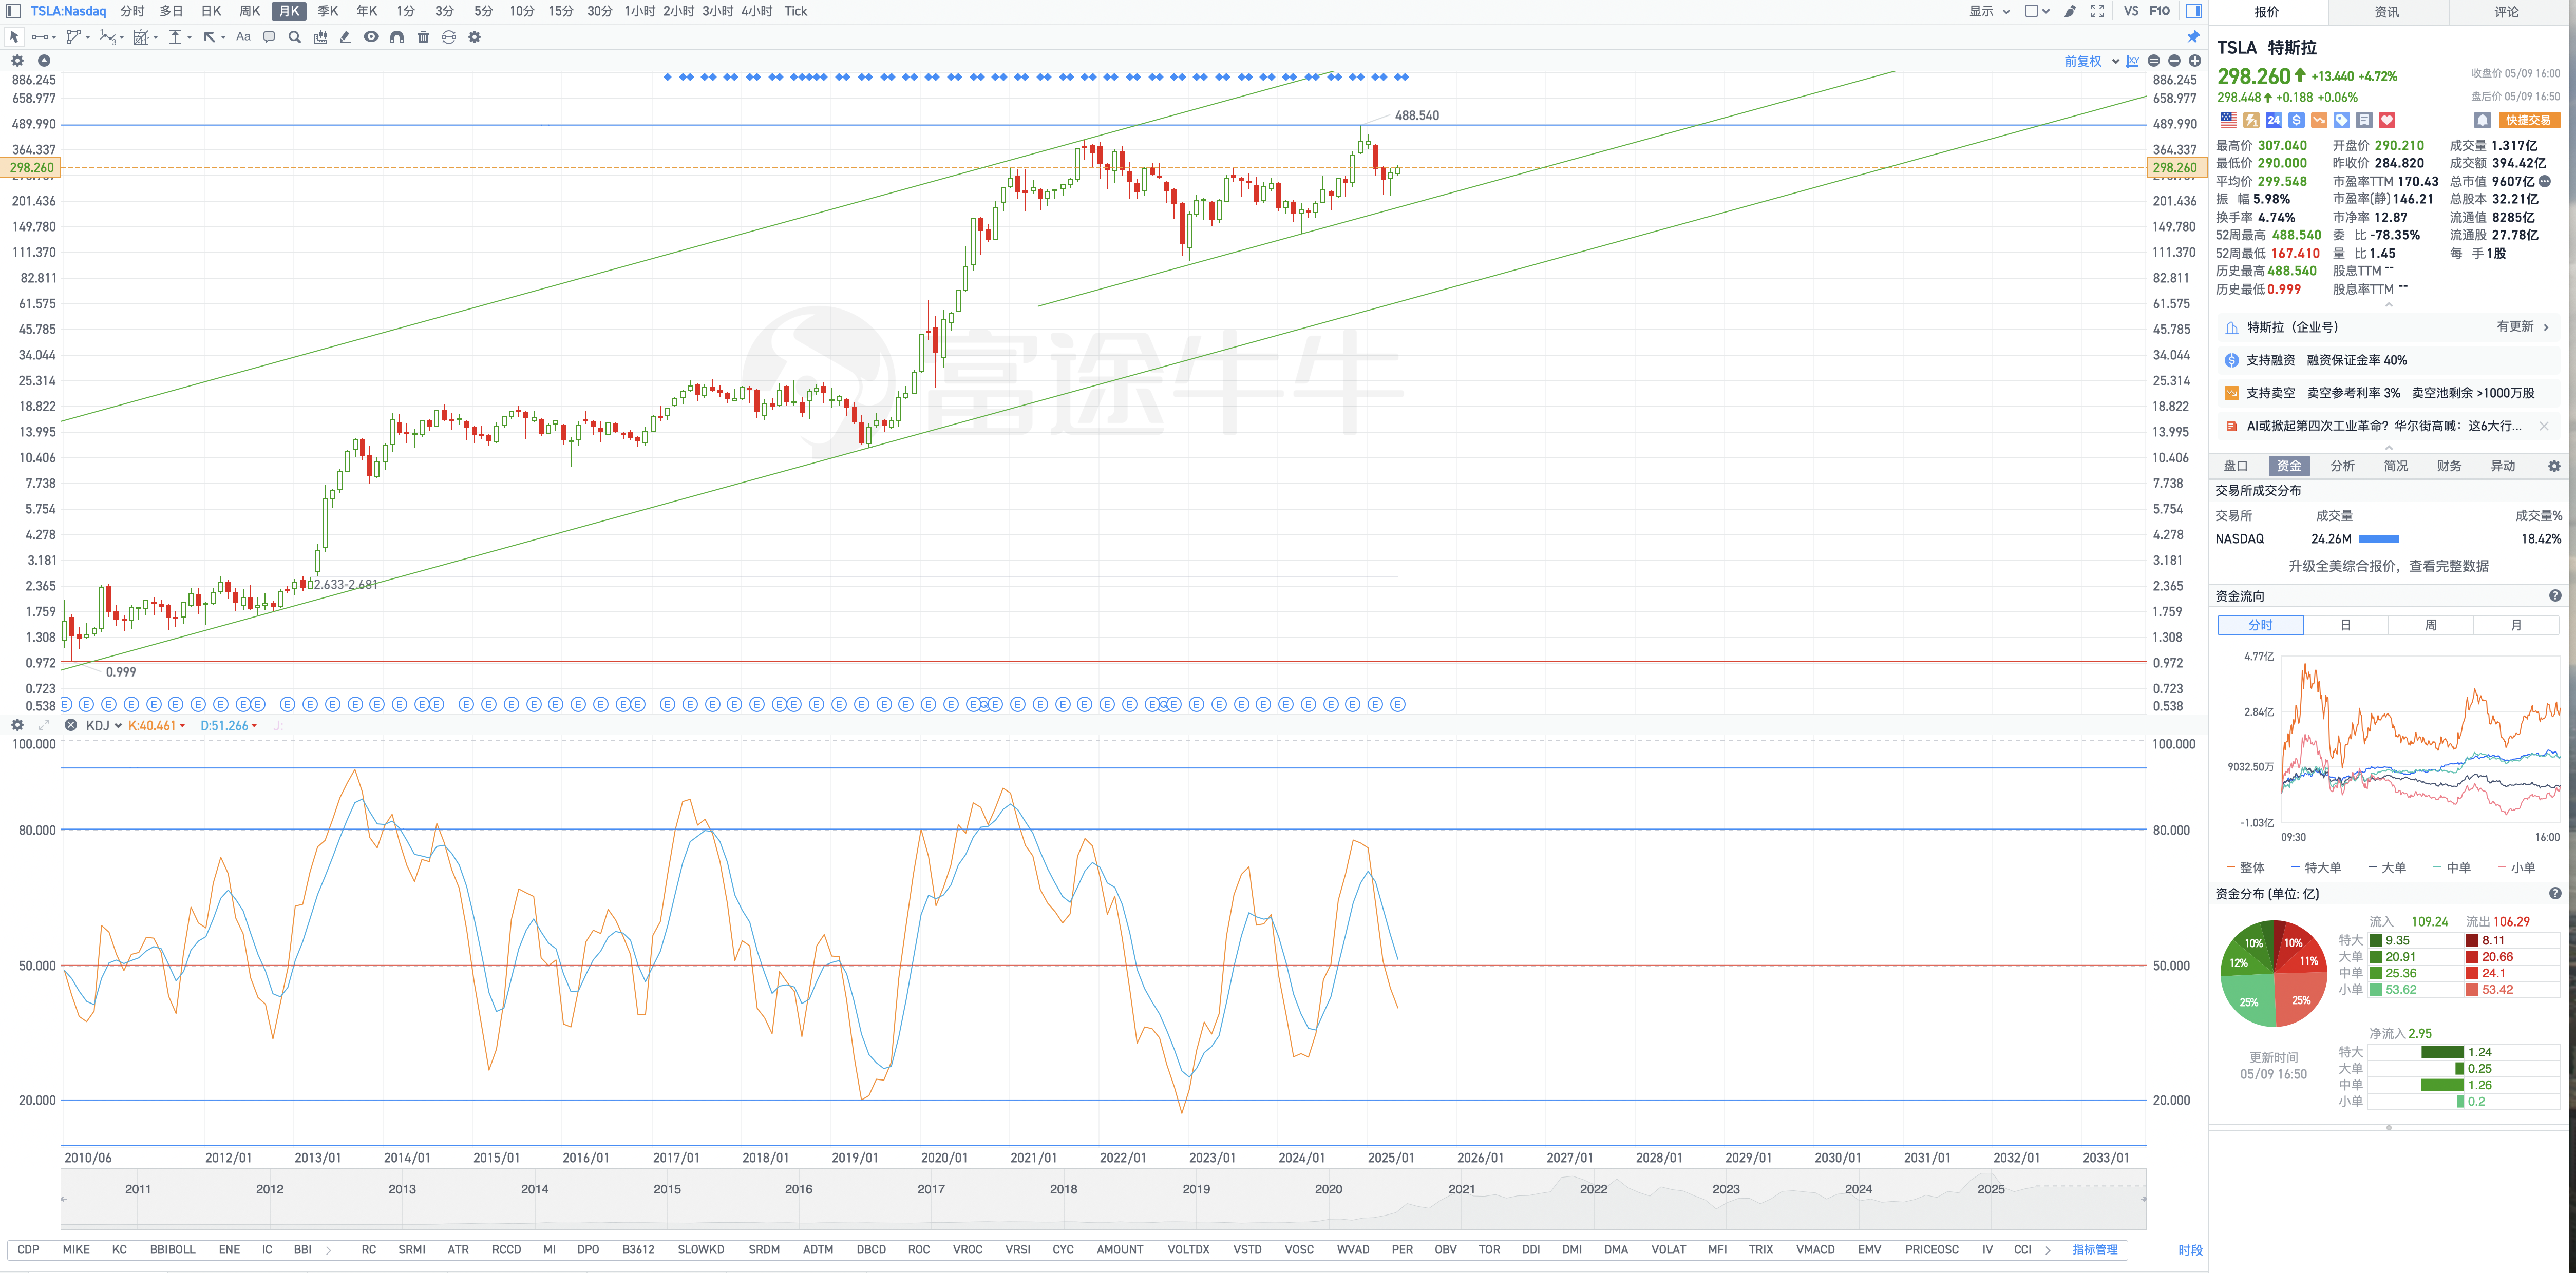Click the chart zoom-in plus button
The height and width of the screenshot is (1273, 2576).
pos(2194,61)
